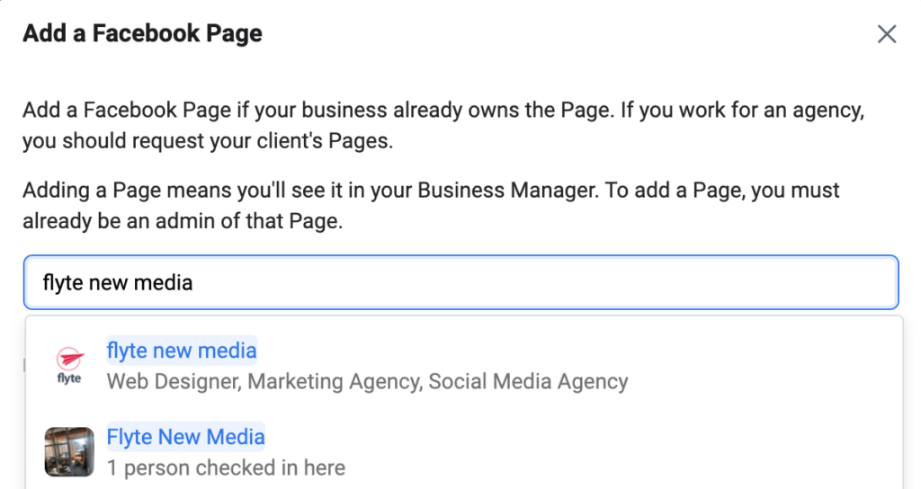Click the red paper-plane flyte logo
The image size is (921, 489).
70,358
